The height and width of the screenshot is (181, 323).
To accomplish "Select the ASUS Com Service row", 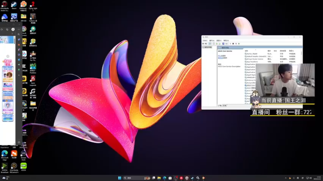I will (250, 85).
